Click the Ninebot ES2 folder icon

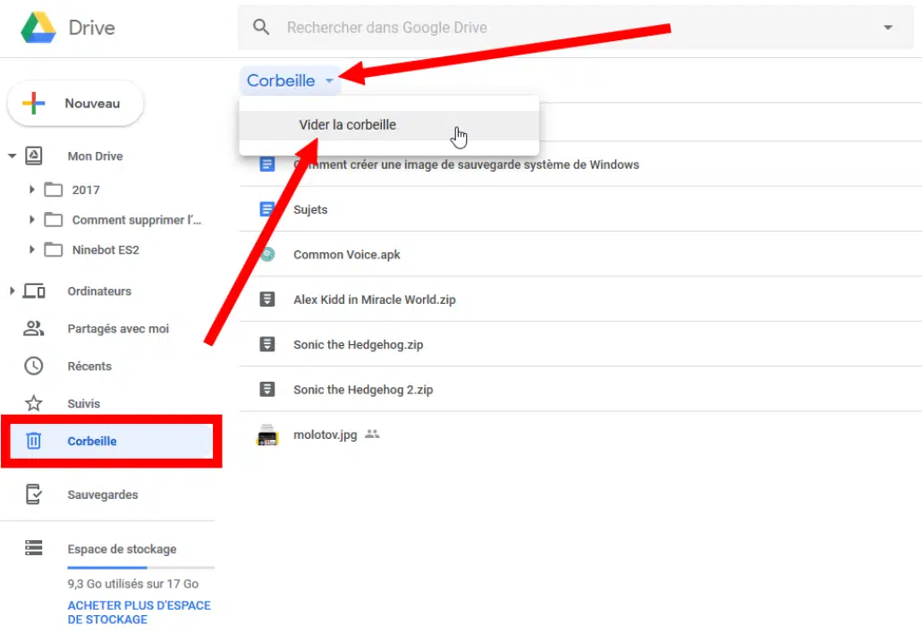click(54, 249)
